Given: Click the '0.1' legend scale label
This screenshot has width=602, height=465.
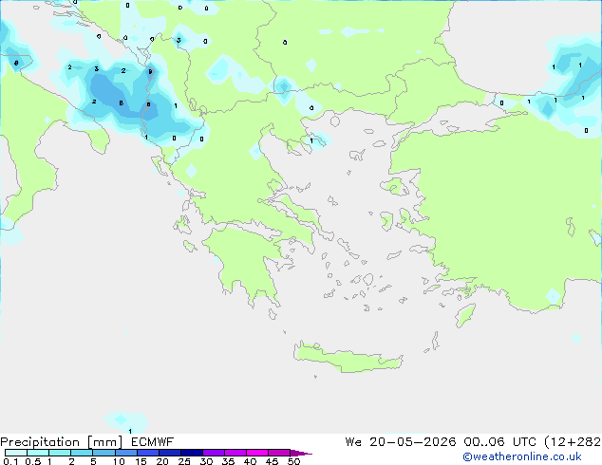Looking at the screenshot, I should click(10, 461).
